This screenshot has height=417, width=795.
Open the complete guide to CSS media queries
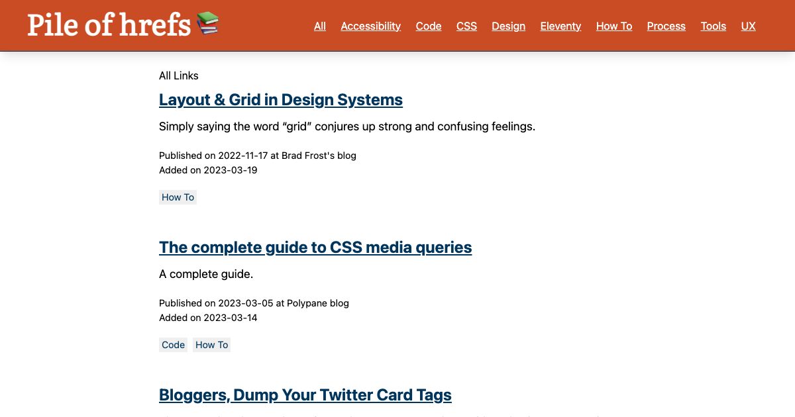point(315,247)
